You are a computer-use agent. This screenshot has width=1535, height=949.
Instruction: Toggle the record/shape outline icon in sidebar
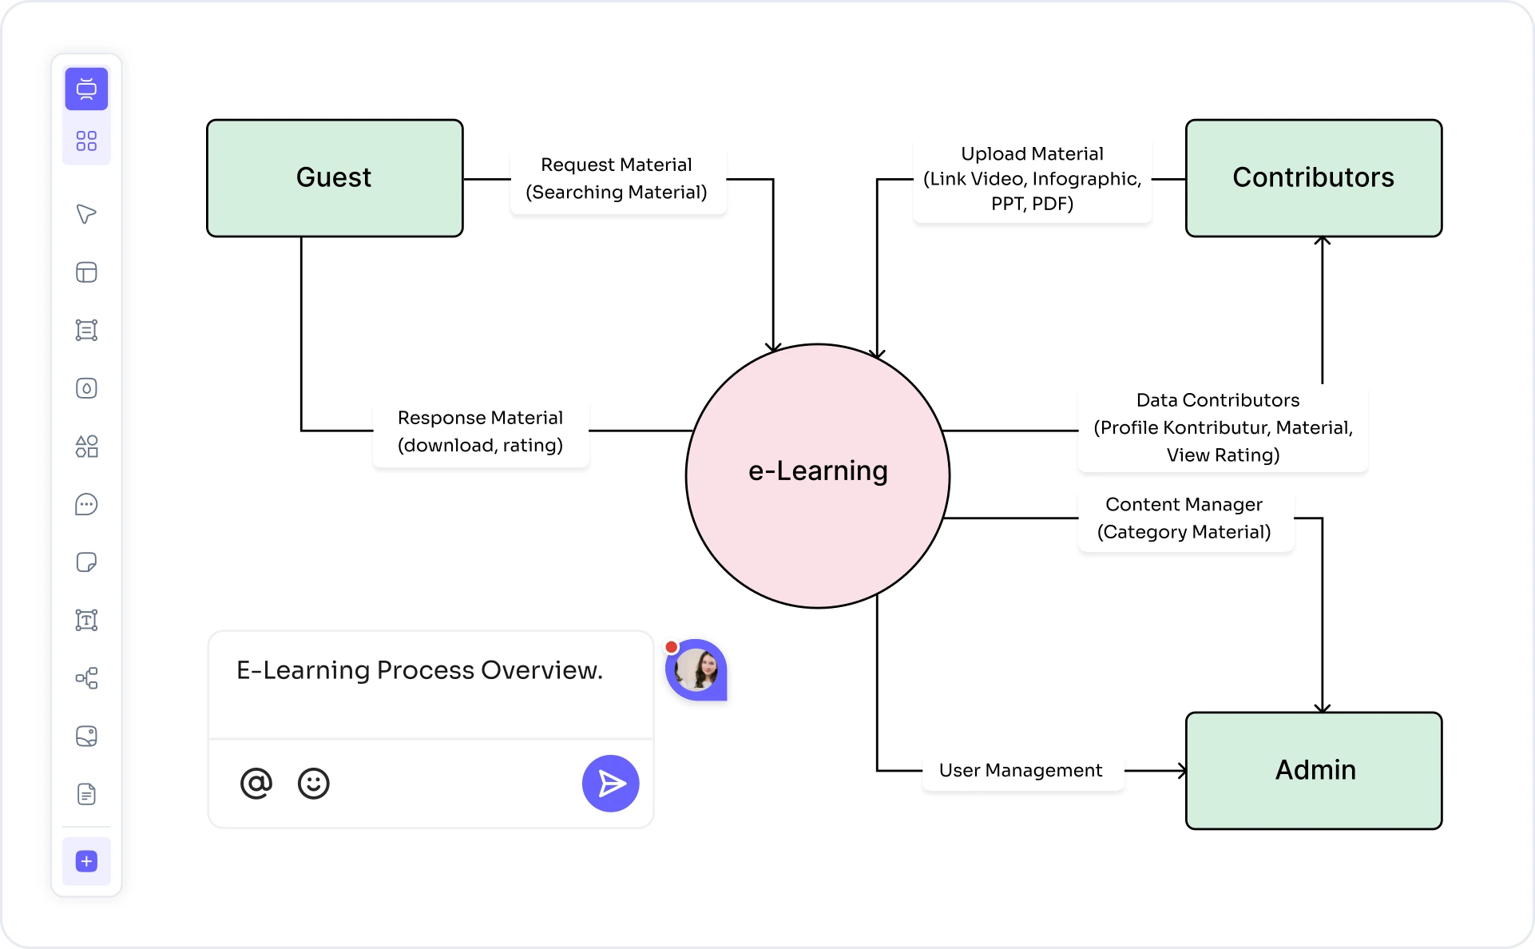click(x=86, y=389)
